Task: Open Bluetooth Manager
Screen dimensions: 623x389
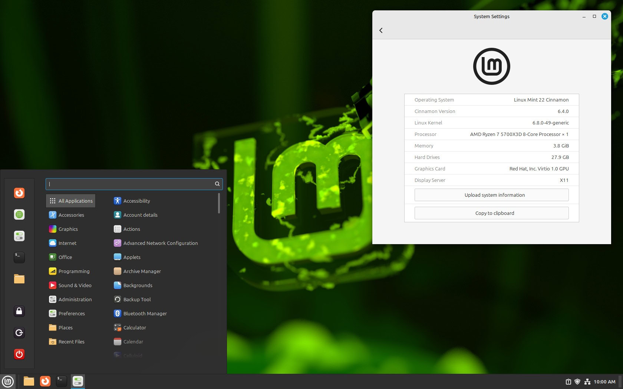Action: pyautogui.click(x=141, y=313)
